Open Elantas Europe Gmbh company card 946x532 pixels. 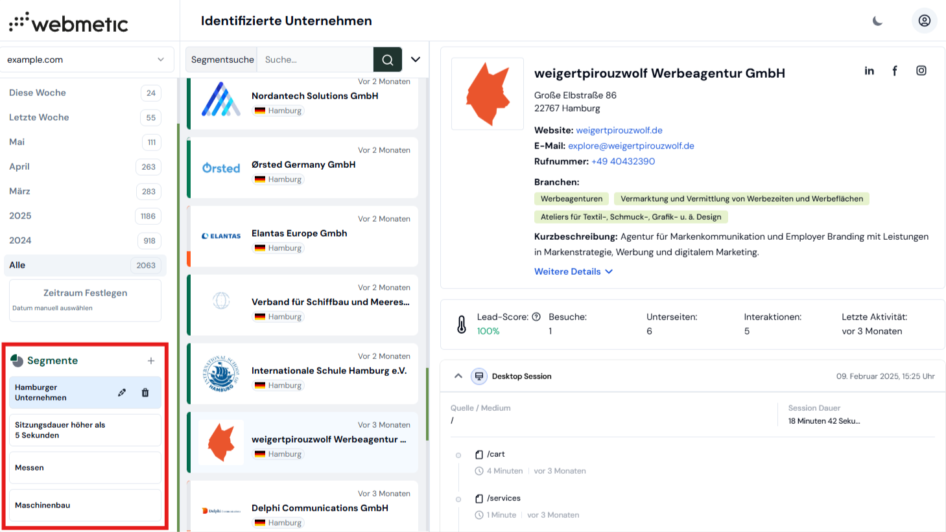[302, 237]
